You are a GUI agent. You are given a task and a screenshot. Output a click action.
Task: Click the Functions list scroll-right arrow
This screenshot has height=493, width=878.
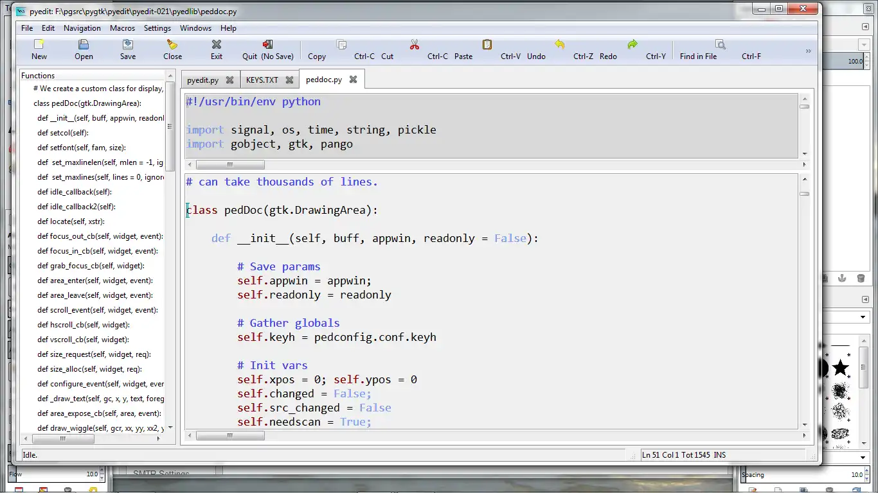coord(159,439)
